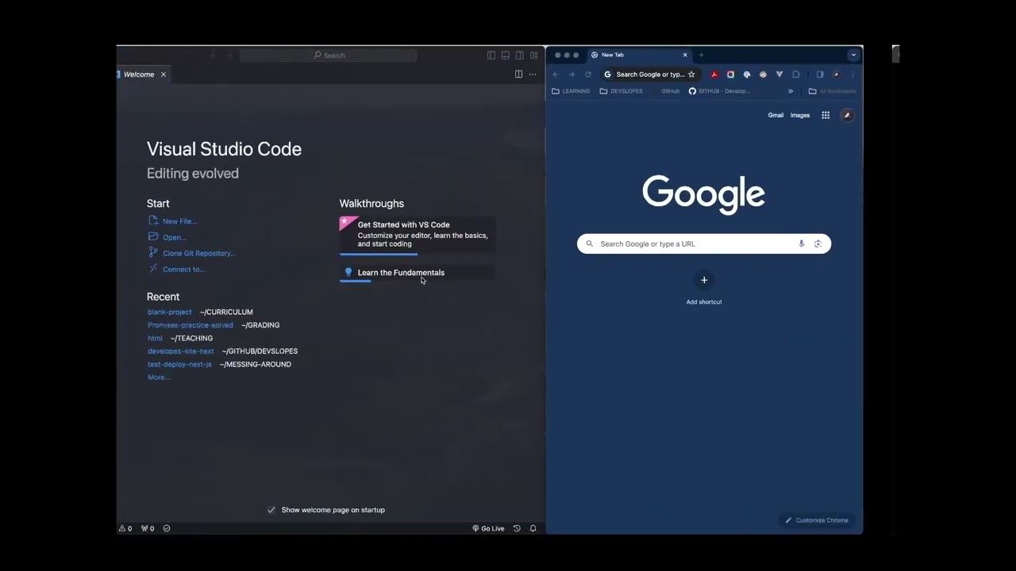Click Chrome reload page icon
This screenshot has height=571, width=1016.
pos(588,75)
